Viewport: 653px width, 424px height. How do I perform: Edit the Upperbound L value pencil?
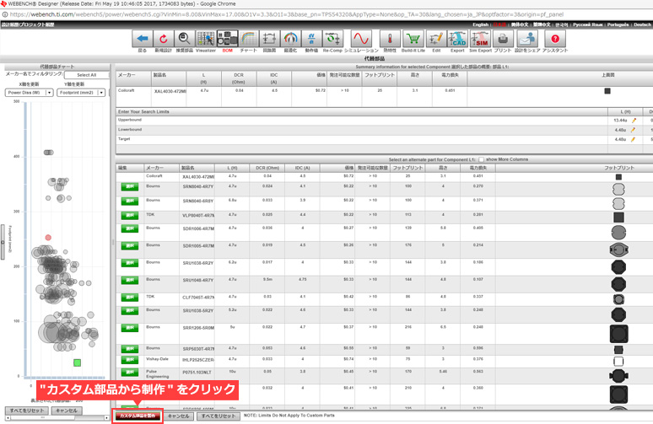coord(634,121)
